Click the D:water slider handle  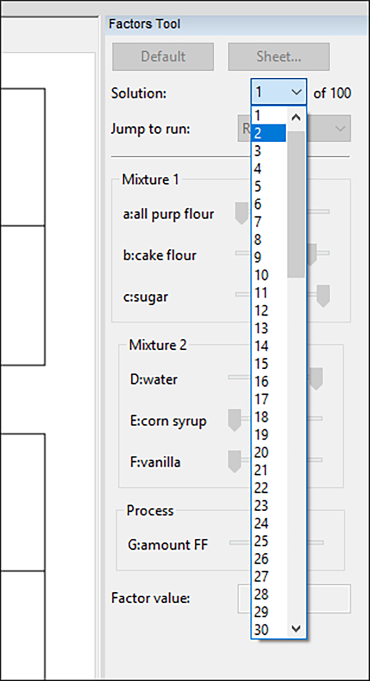click(x=316, y=378)
